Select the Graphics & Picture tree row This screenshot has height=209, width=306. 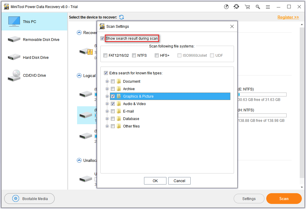170,96
